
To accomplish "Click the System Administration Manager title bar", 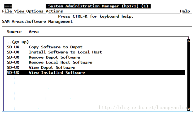I will pos(98,6).
